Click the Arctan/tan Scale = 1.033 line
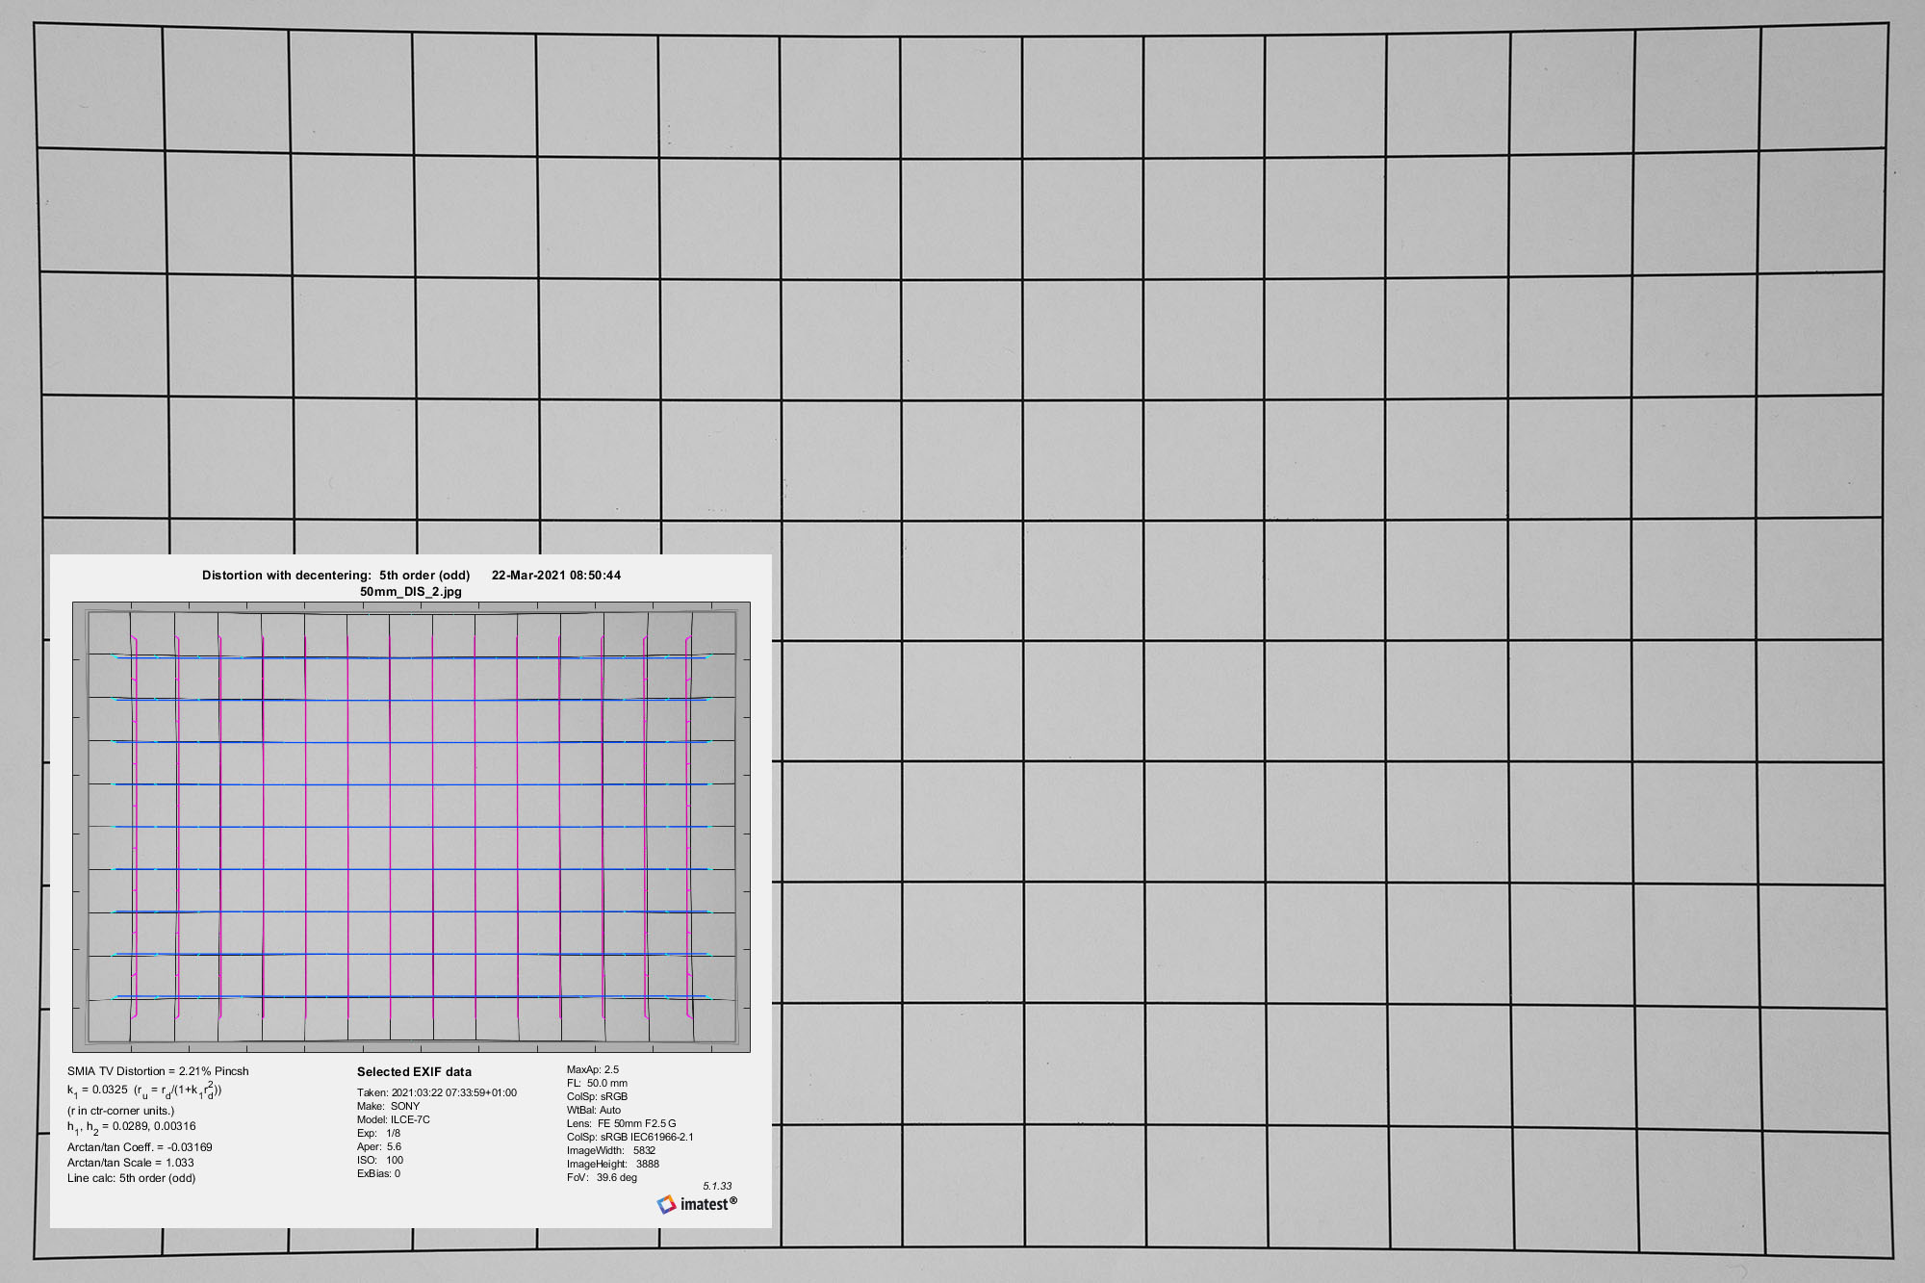1925x1283 pixels. pyautogui.click(x=130, y=1162)
